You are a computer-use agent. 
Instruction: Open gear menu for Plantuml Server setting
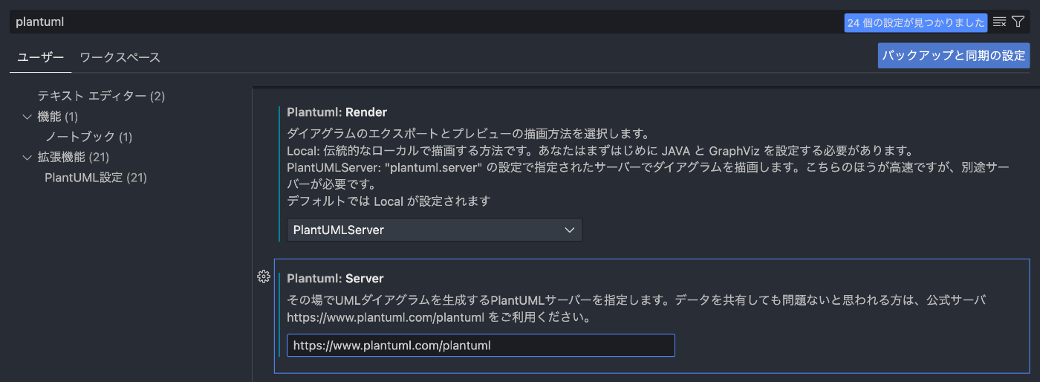tap(263, 276)
